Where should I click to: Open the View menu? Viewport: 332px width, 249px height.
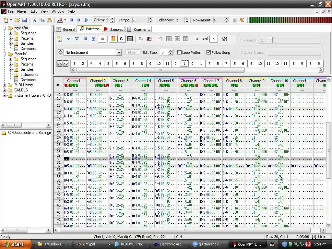click(x=44, y=11)
